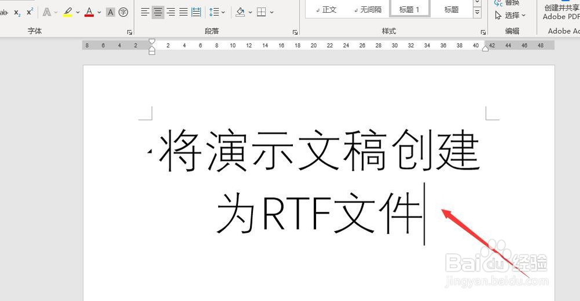
Task: Click the enclosed character (circled 字) icon
Action: pyautogui.click(x=123, y=12)
